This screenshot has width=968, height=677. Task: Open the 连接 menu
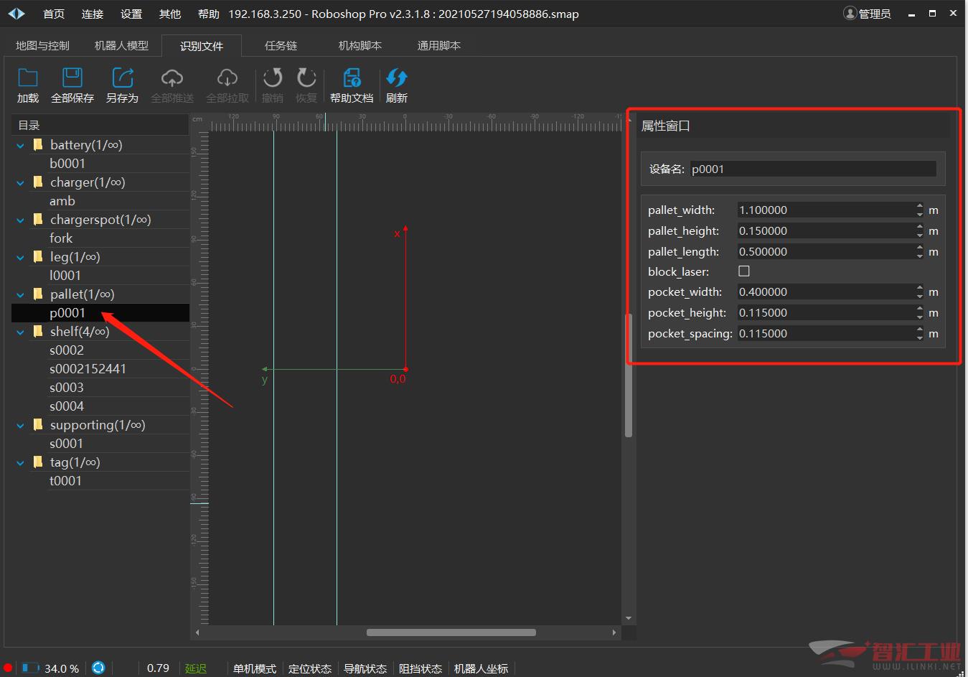(x=93, y=14)
